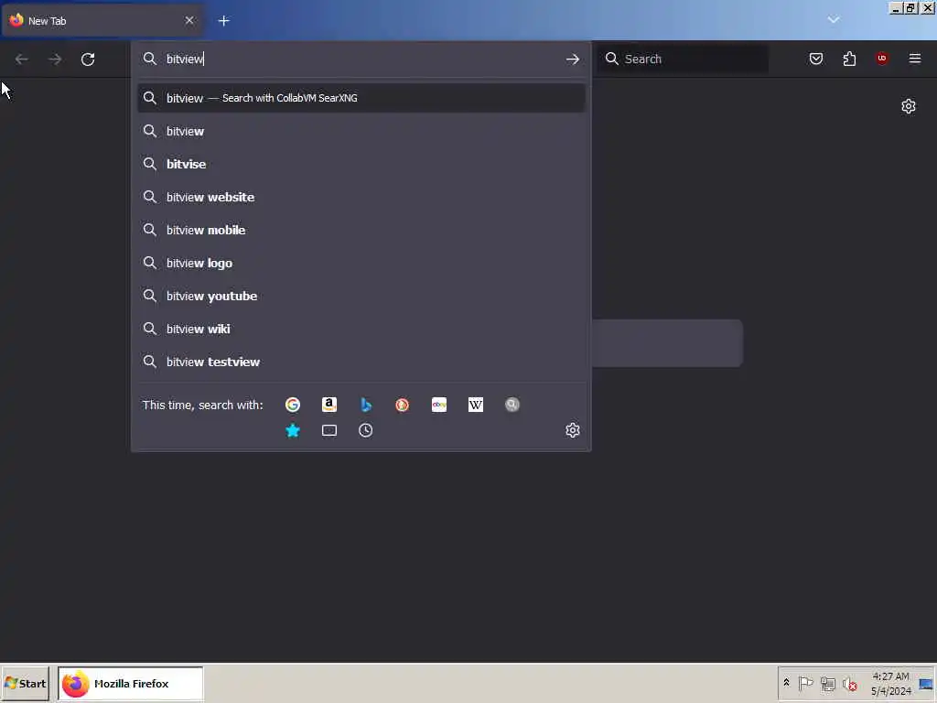Select the New Tab tab
Viewport: 937px width, 703px height.
click(102, 21)
